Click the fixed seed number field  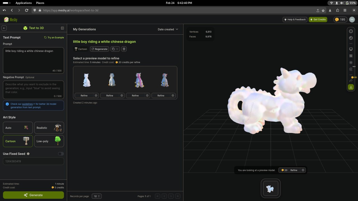click(34, 161)
